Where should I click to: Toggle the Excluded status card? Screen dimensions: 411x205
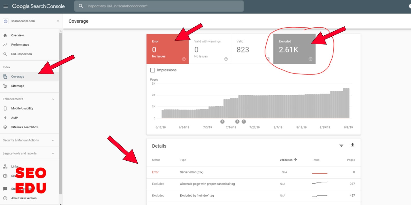click(x=294, y=49)
